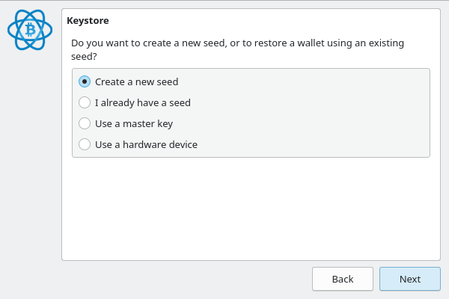
Task: Click the "Use a hardware device" label text
Action: pyautogui.click(x=146, y=144)
